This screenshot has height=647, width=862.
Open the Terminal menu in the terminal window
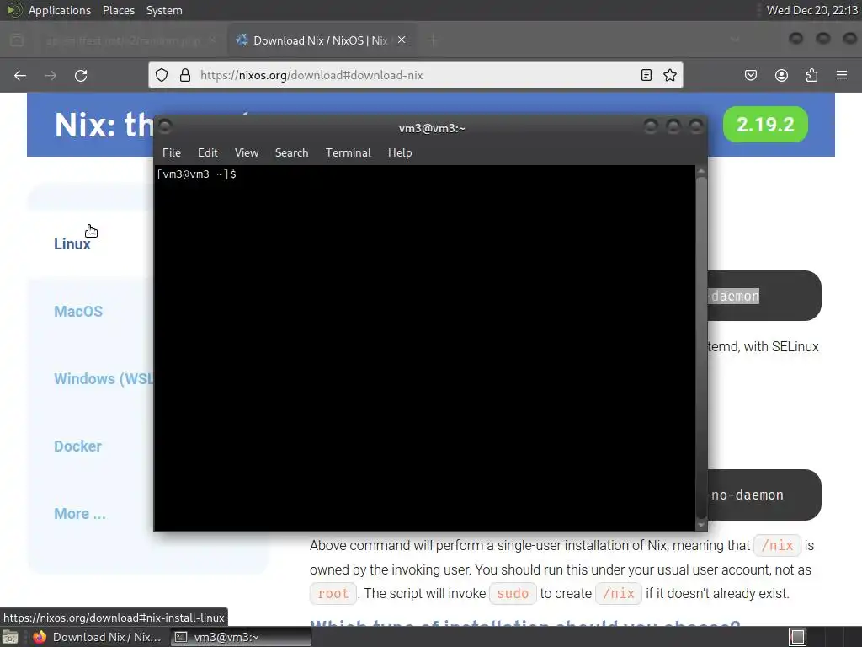click(348, 153)
